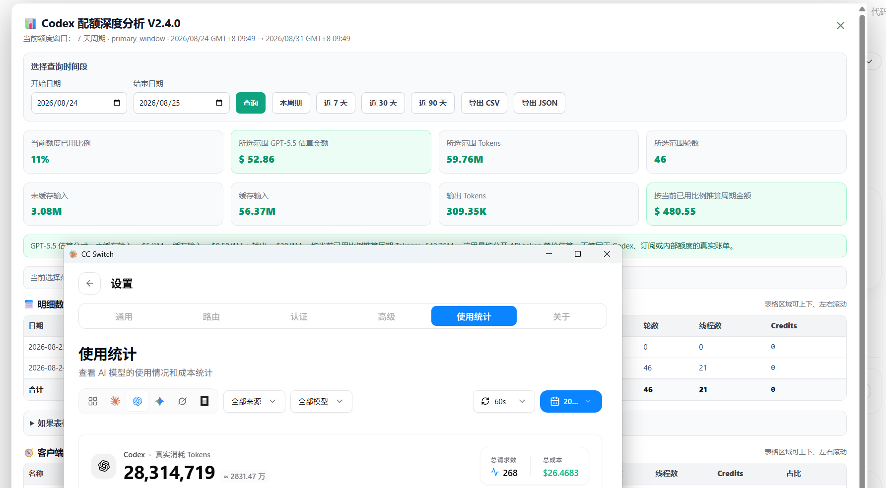
Task: Switch to the 认证 settings tab
Action: pos(299,316)
